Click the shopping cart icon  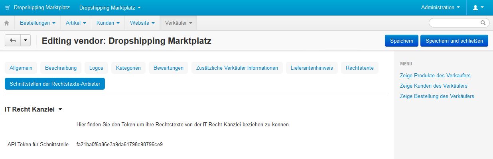point(7,8)
